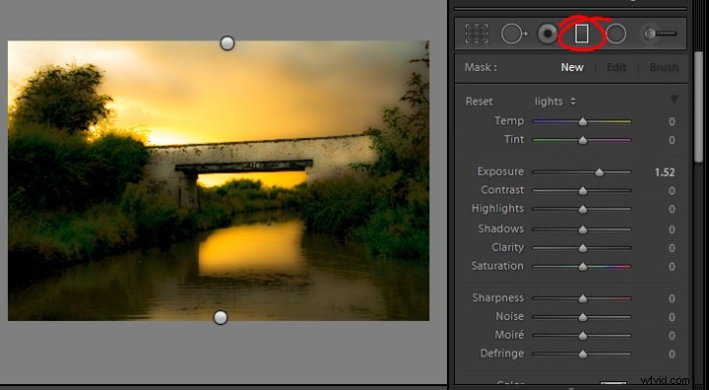Click the right panel vertical scrollbar thumb
Viewport: 709px width, 390px height.
(698, 108)
